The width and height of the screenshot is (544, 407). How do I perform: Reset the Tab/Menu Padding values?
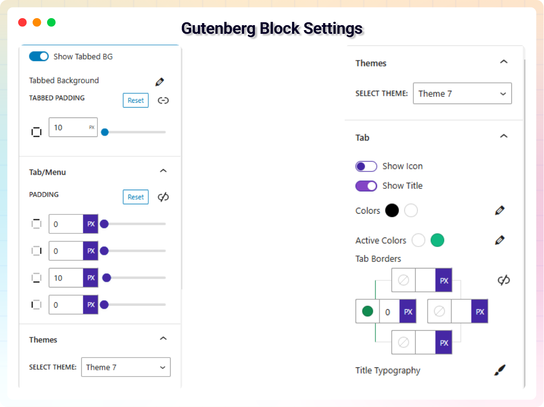click(x=135, y=197)
